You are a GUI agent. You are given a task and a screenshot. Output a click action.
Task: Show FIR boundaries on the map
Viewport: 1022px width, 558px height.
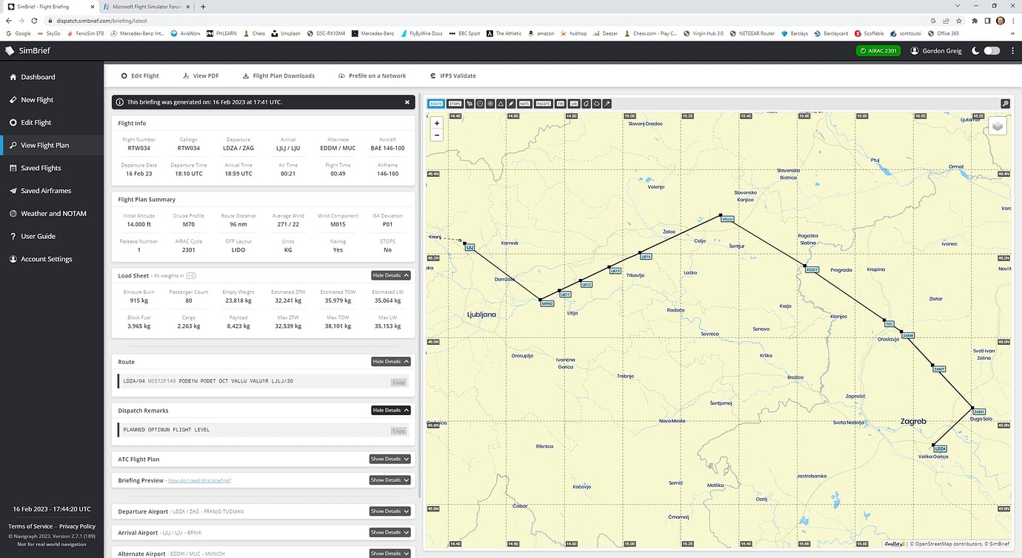[x=561, y=103]
